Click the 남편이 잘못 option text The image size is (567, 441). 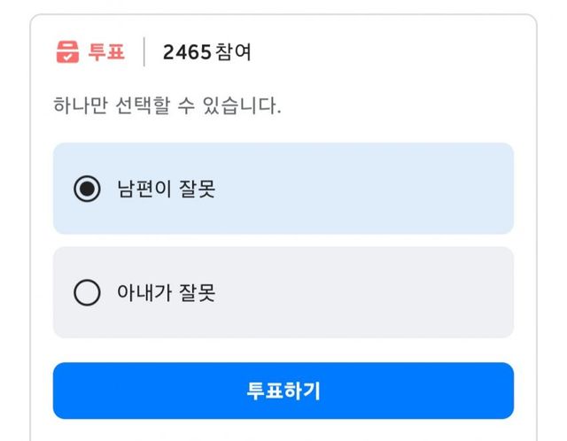tap(166, 190)
